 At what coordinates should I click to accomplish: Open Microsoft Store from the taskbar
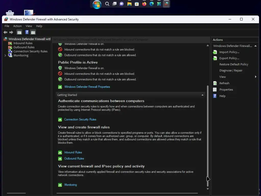pyautogui.click(x=137, y=4)
